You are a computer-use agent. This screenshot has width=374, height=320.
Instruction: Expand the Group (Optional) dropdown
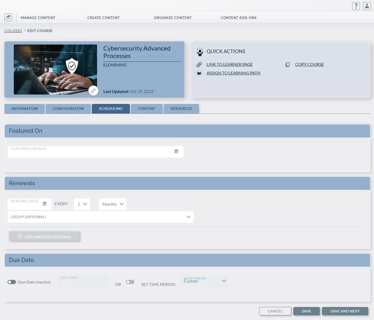[100, 217]
